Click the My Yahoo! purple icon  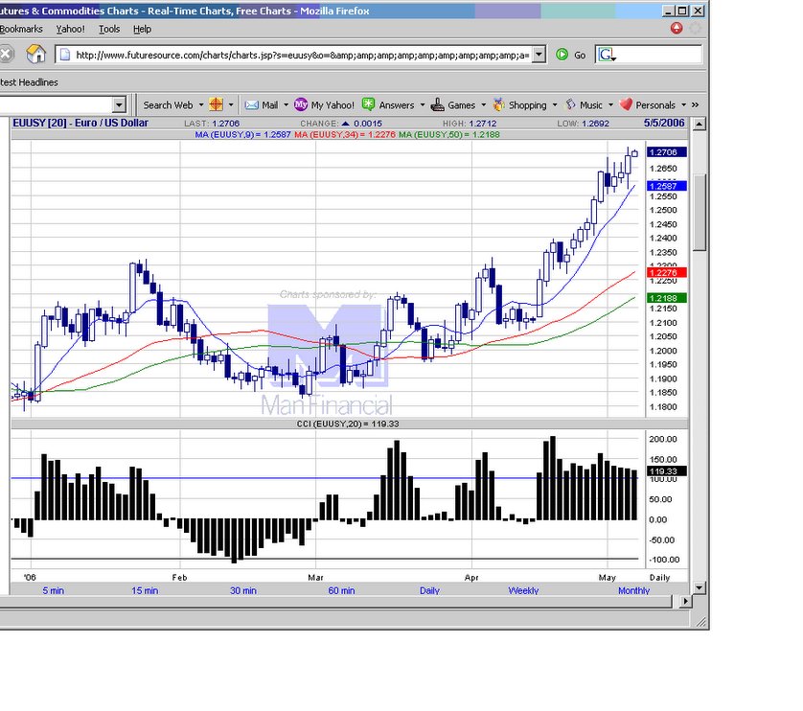tap(301, 104)
